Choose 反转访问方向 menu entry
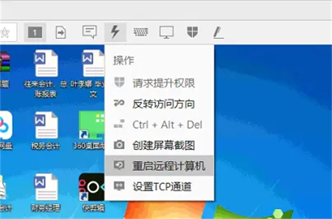 point(159,104)
